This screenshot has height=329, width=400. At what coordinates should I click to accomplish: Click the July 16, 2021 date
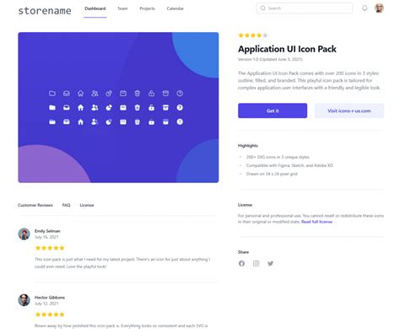[x=46, y=237]
